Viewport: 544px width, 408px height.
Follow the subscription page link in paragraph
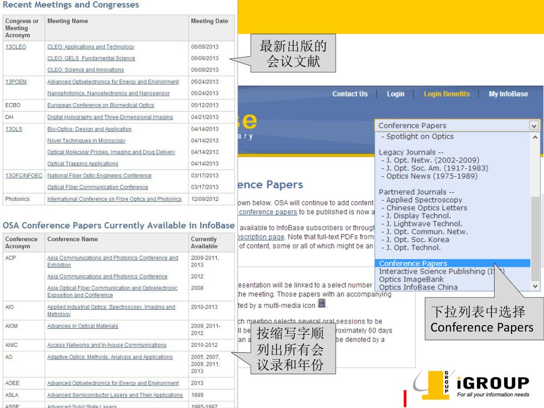(261, 237)
